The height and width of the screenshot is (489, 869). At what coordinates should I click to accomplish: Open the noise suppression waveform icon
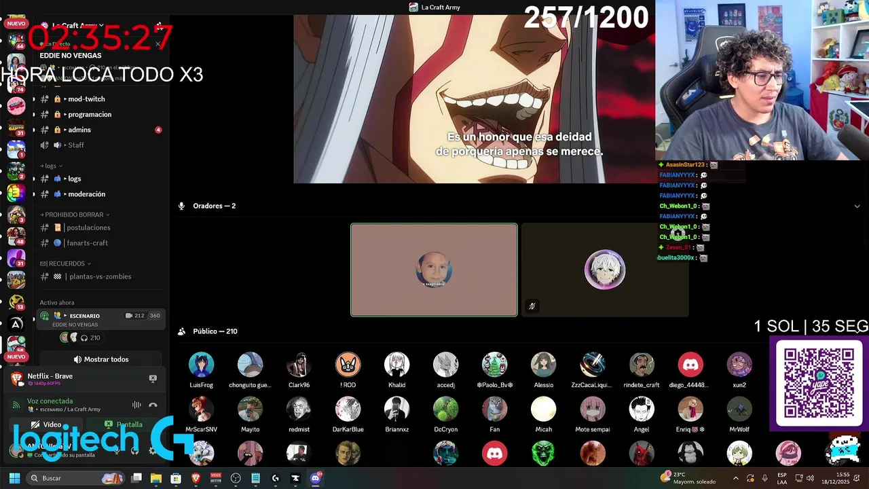[136, 405]
